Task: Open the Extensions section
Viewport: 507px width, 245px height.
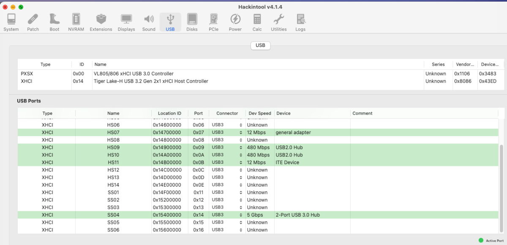Action: click(x=101, y=22)
